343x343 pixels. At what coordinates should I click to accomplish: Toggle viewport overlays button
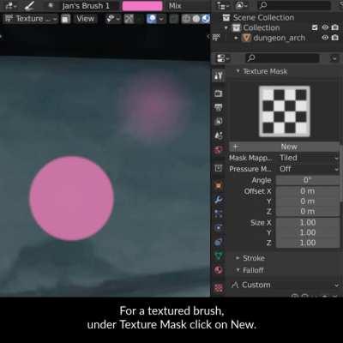coord(152,19)
